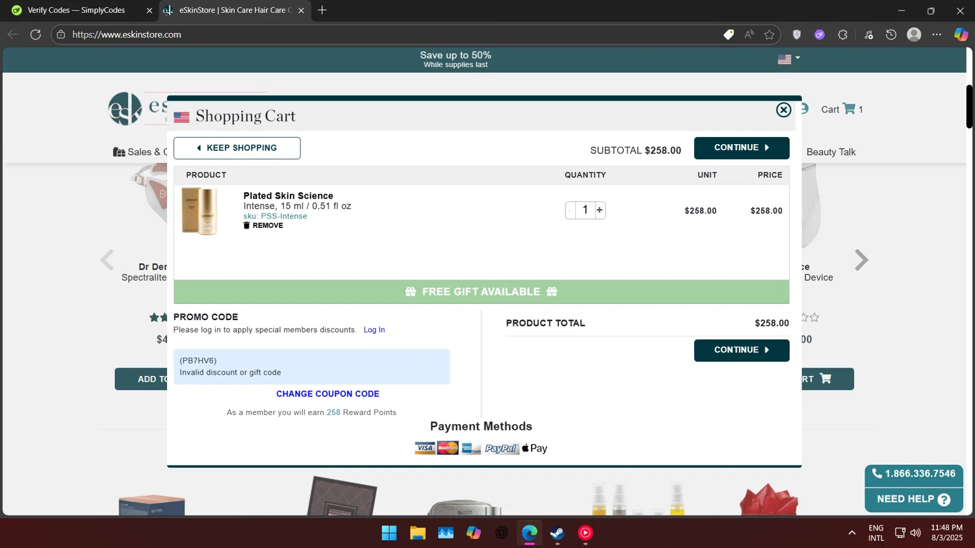Image resolution: width=975 pixels, height=548 pixels.
Task: Remove Plated Skin Science item from cart
Action: [263, 225]
